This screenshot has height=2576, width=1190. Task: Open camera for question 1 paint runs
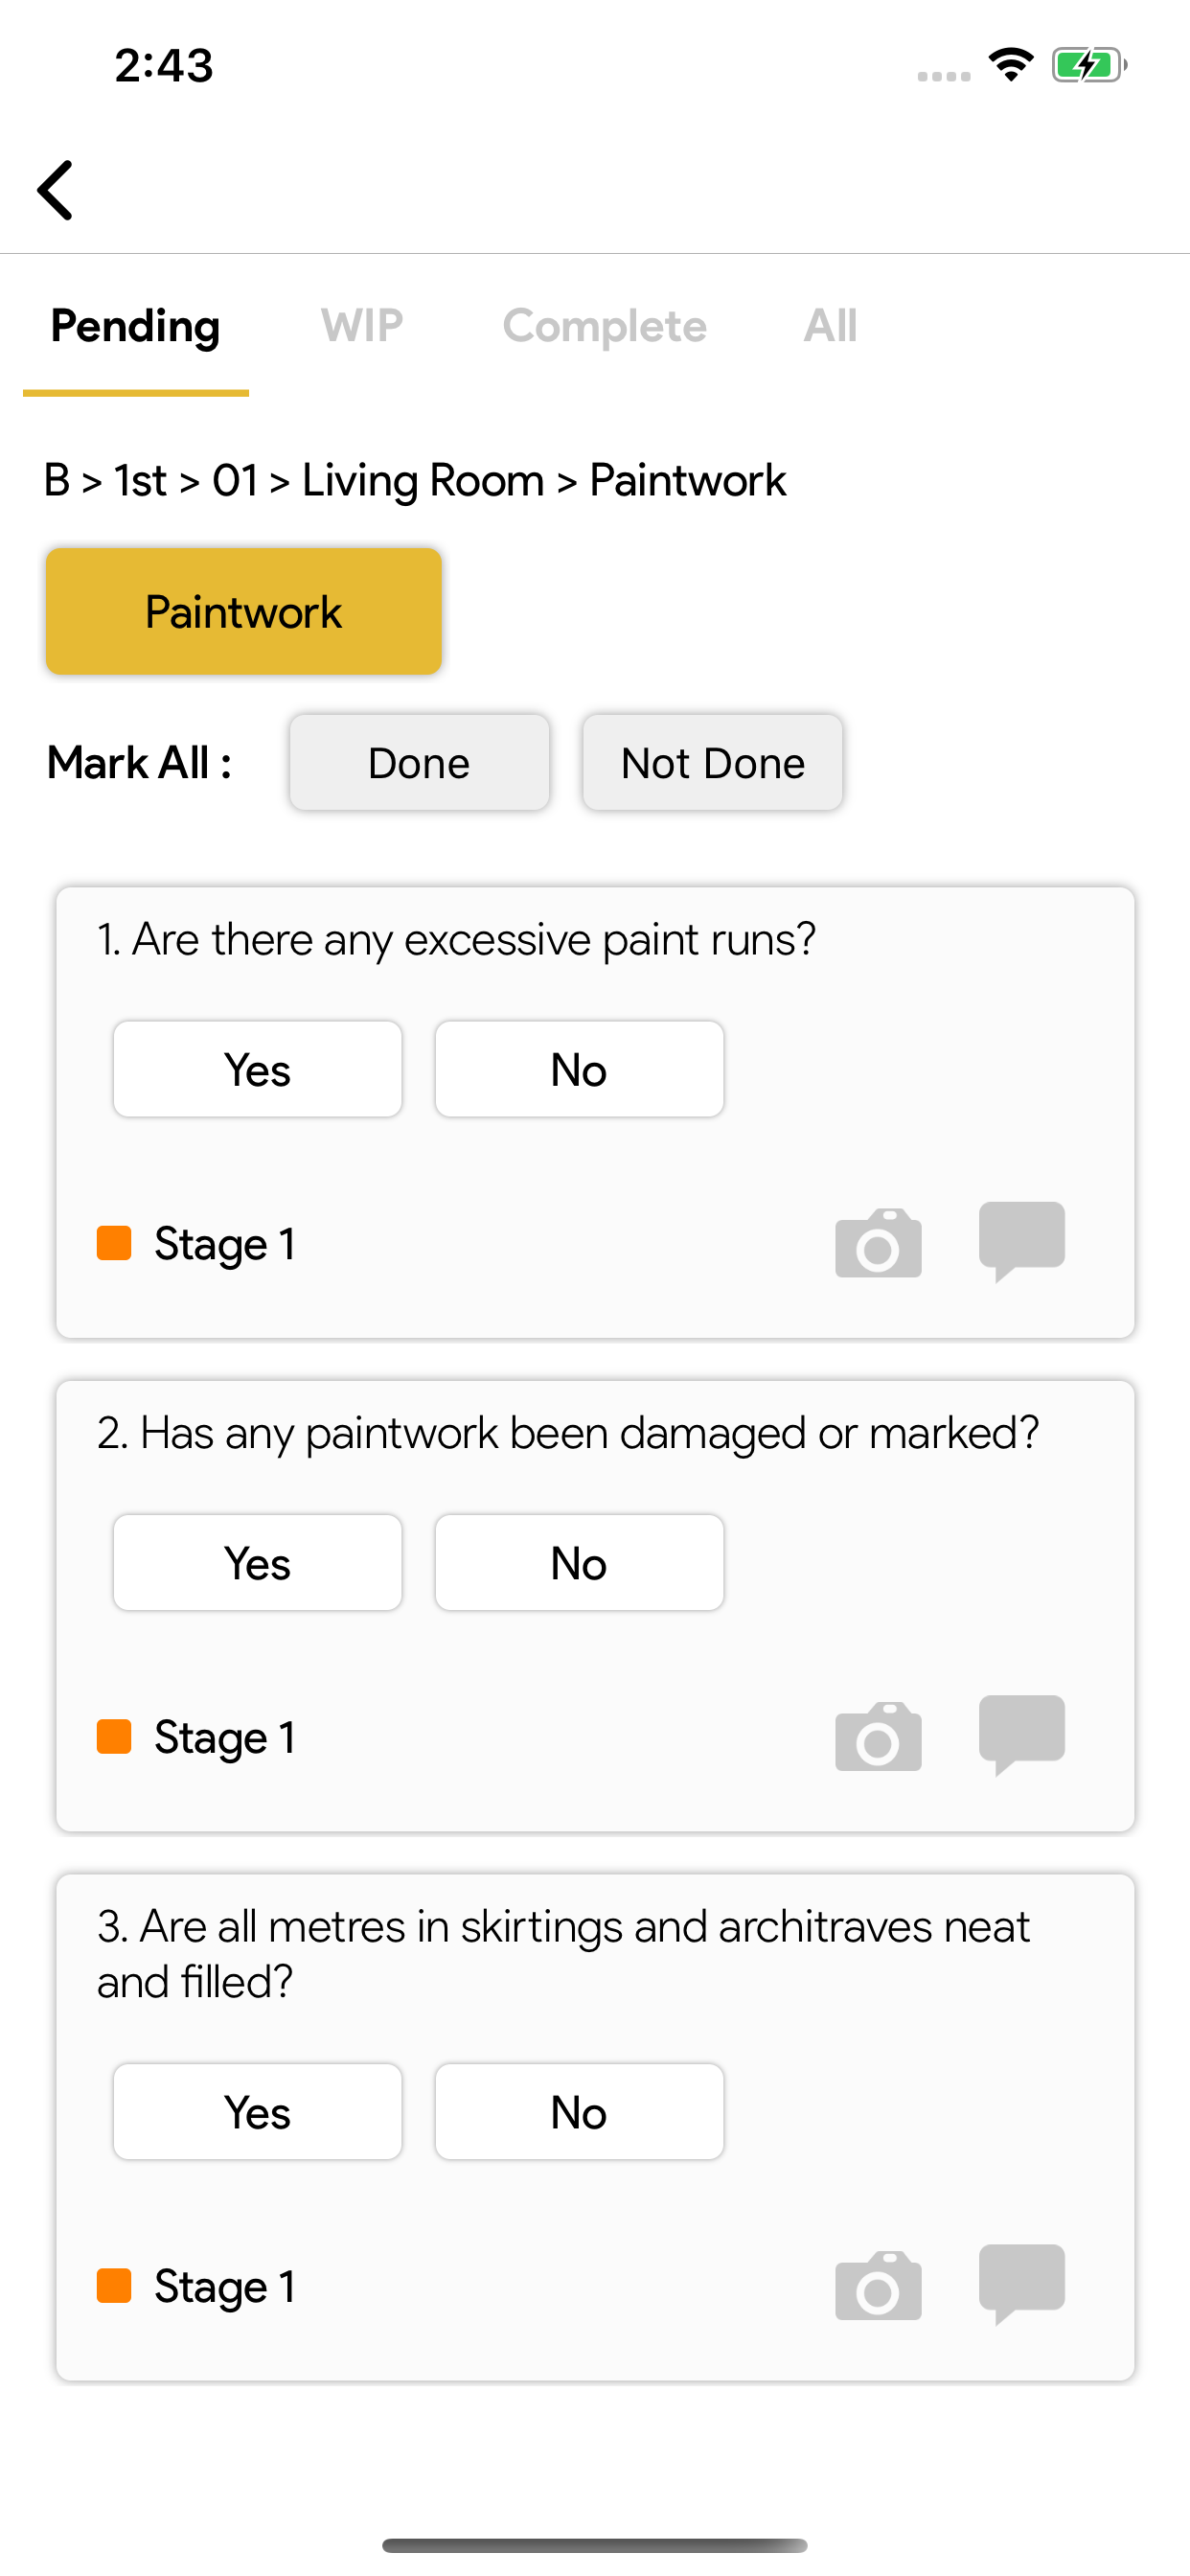click(878, 1243)
